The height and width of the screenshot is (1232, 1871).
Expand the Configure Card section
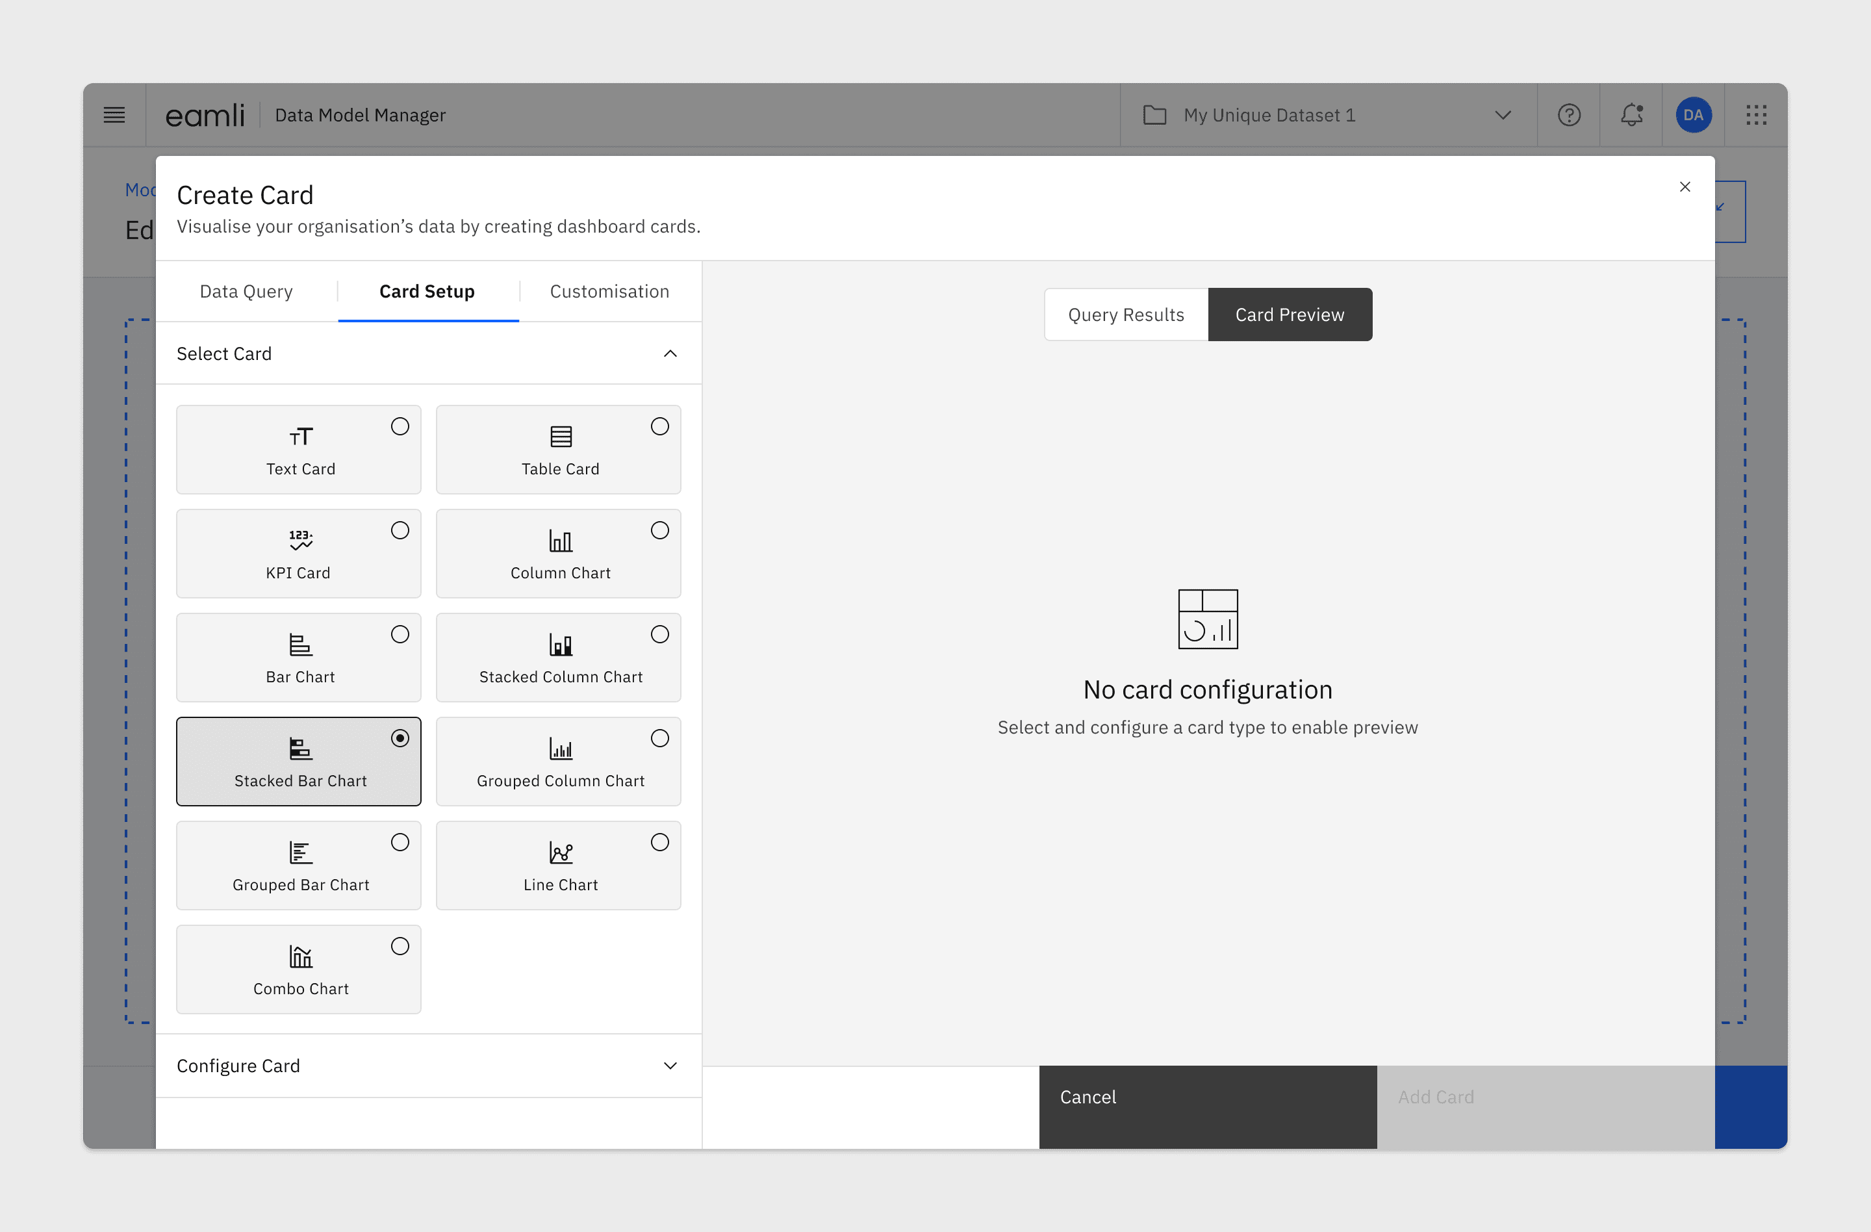coord(670,1065)
